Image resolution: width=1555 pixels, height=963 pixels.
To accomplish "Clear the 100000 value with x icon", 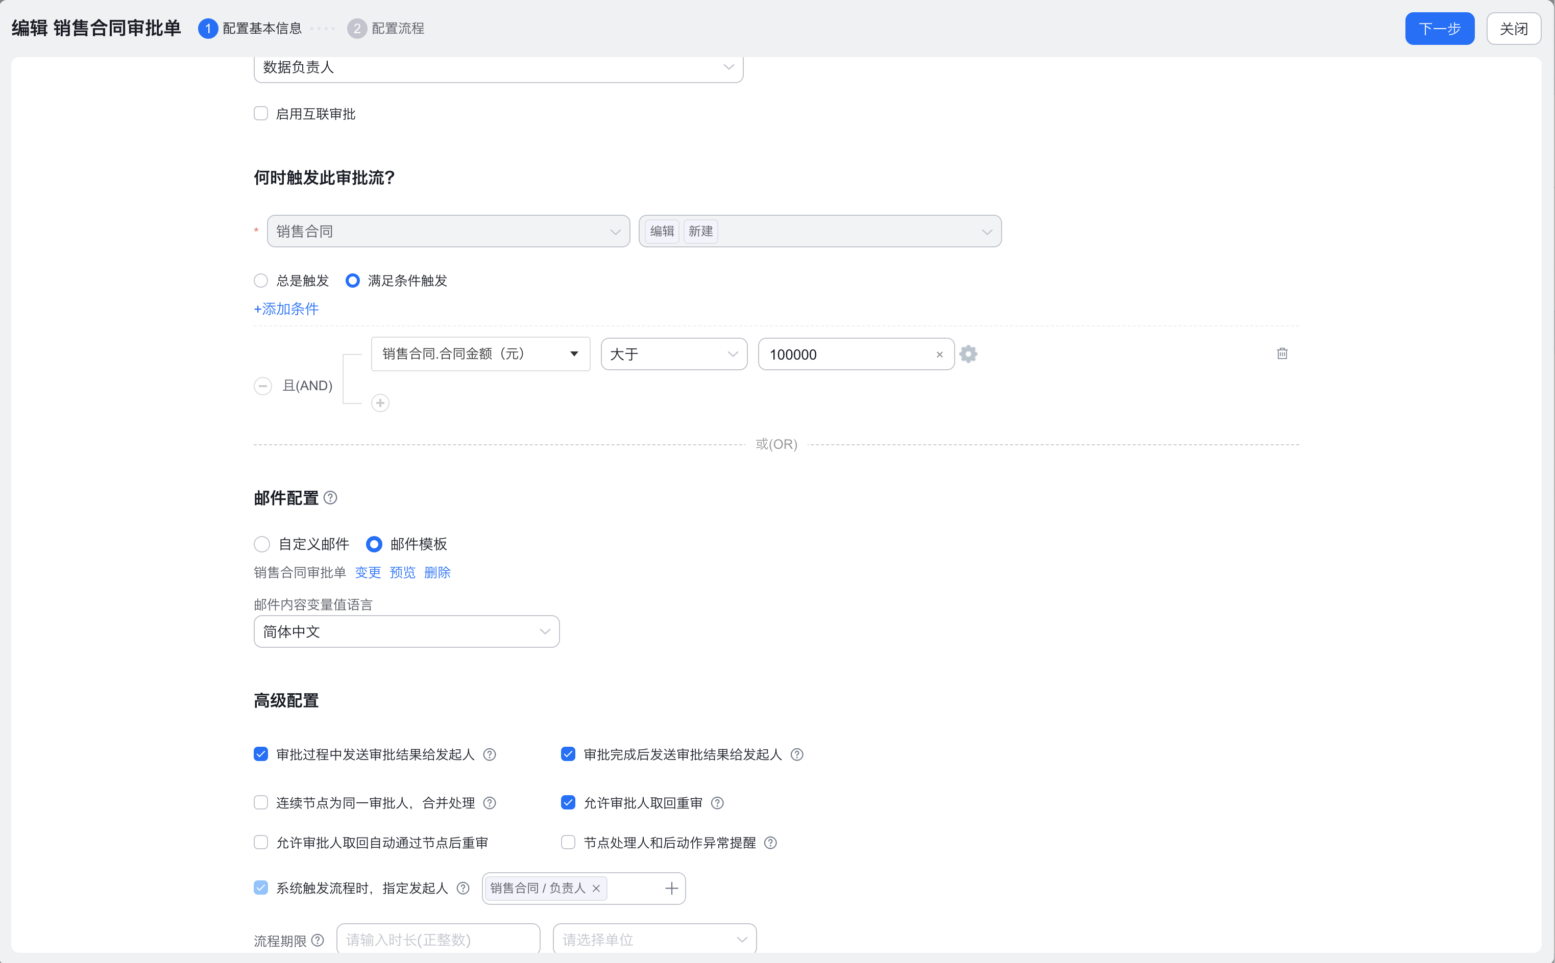I will click(939, 355).
